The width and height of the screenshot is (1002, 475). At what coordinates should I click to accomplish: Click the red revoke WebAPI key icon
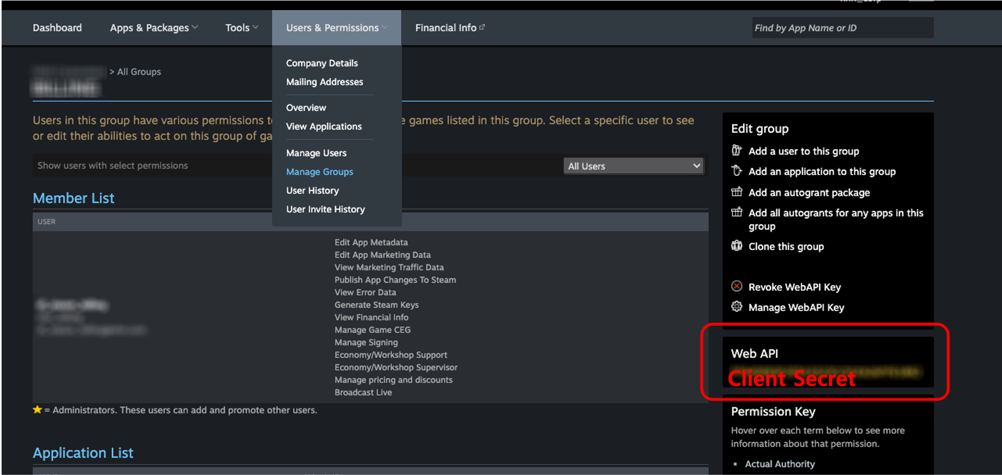click(x=736, y=286)
